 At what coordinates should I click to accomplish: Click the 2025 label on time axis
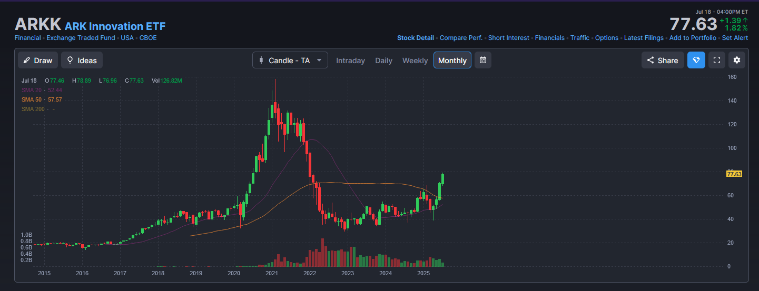pos(423,274)
